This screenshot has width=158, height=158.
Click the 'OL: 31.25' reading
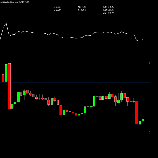pos(109,13)
